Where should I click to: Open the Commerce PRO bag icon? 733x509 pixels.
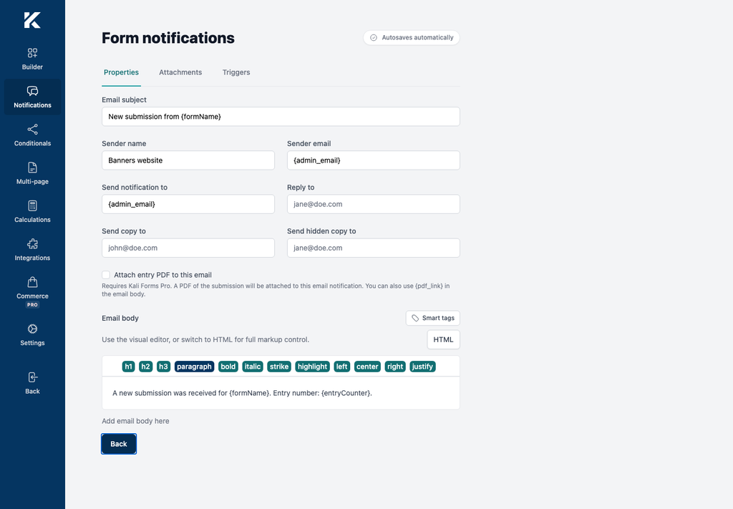click(32, 282)
